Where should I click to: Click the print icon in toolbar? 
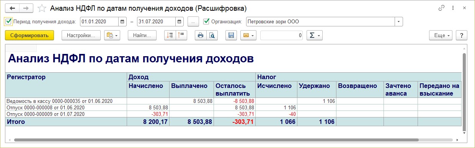click(200, 35)
